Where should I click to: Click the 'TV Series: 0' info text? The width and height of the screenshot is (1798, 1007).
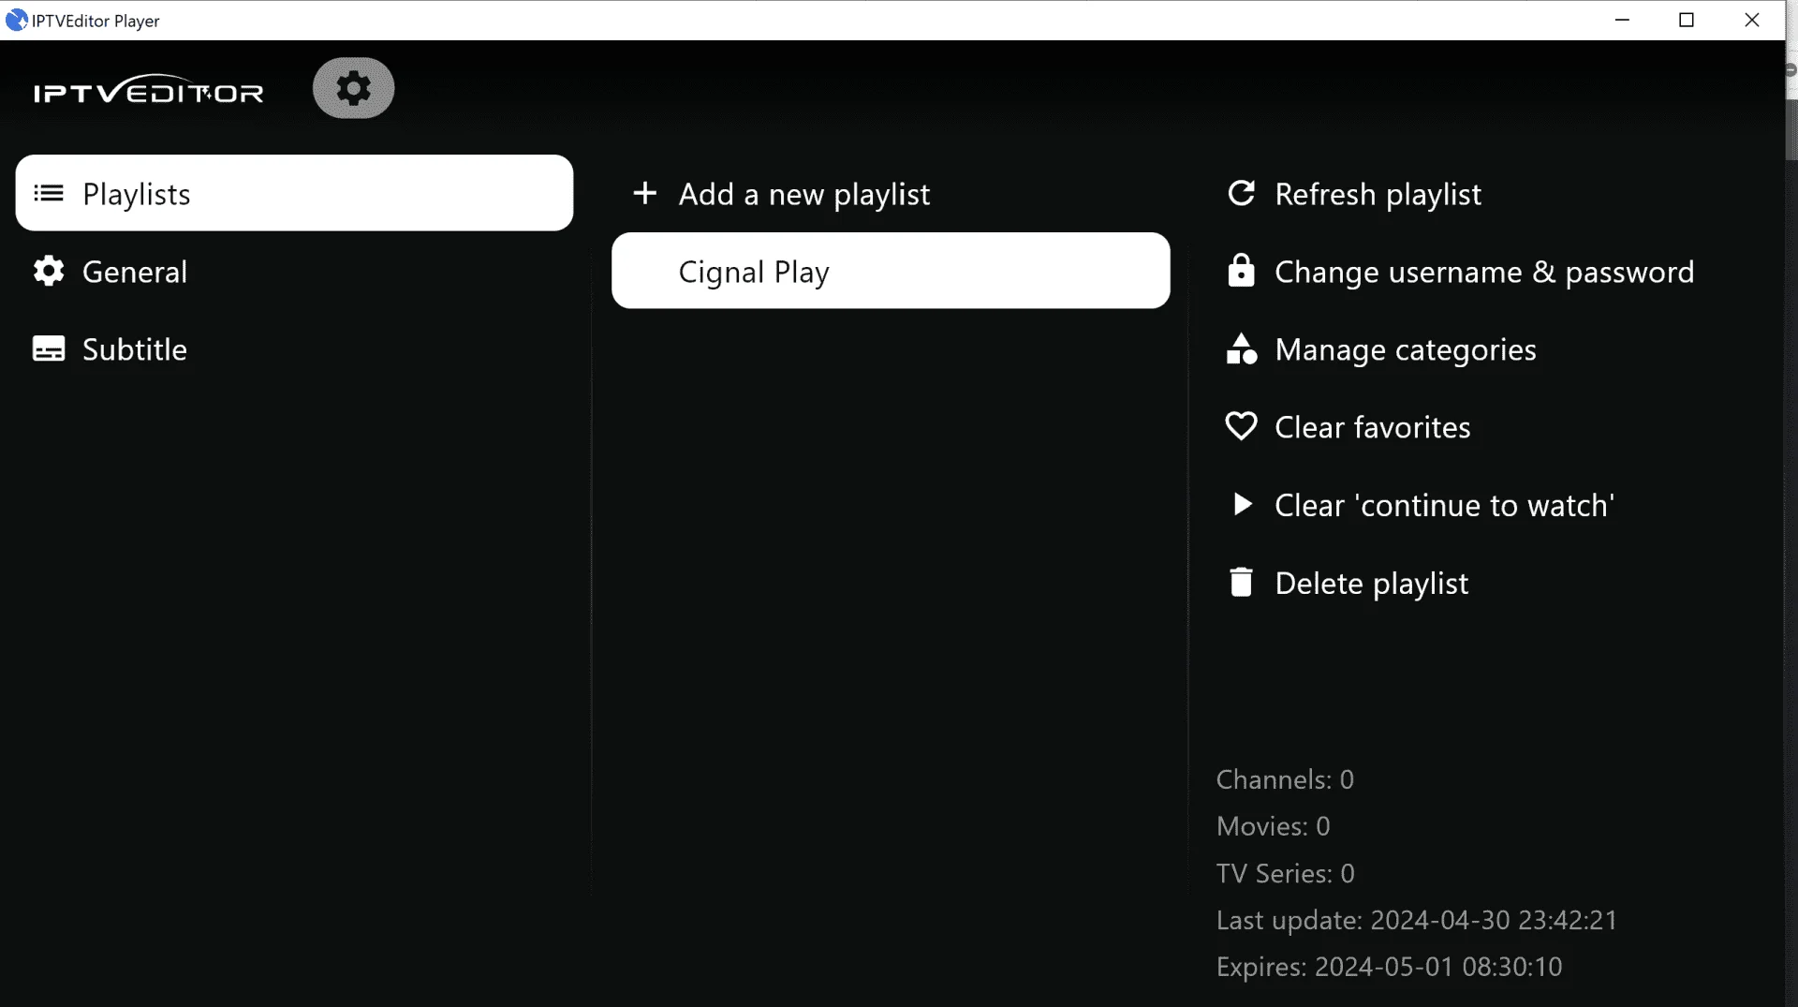coord(1285,873)
